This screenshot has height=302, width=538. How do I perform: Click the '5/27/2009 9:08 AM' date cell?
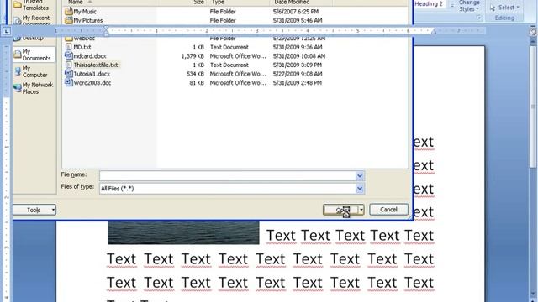point(298,74)
